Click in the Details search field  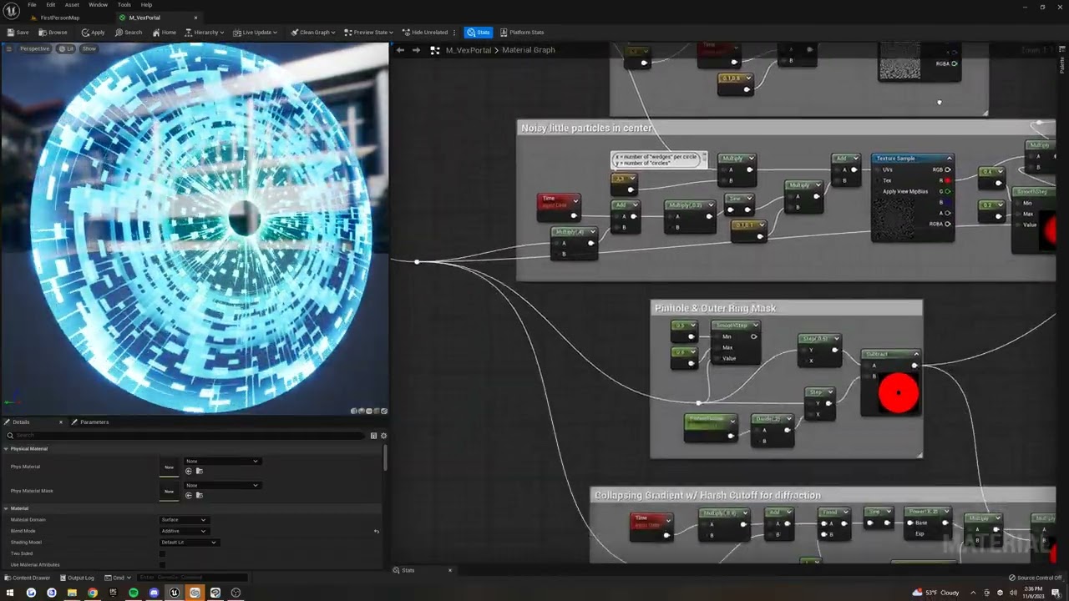tap(187, 436)
